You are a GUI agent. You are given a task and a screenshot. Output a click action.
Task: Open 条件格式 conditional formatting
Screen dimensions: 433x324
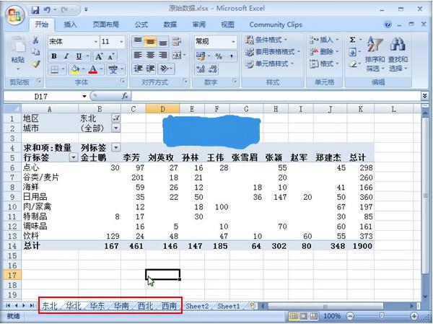point(266,40)
